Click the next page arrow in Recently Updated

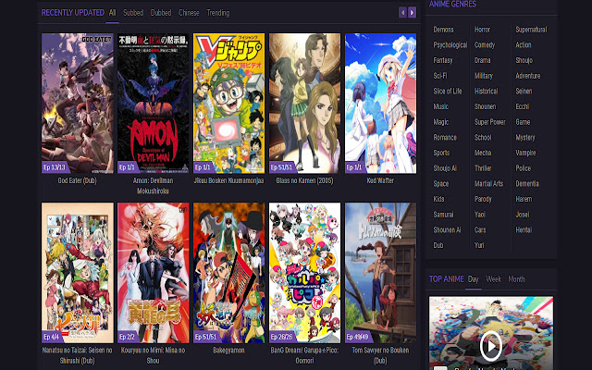412,12
